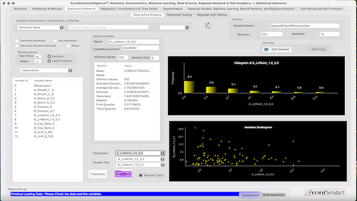The height and width of the screenshot is (201, 357).
Task: Select variable A_Unif_0_80
Action: 47,132
